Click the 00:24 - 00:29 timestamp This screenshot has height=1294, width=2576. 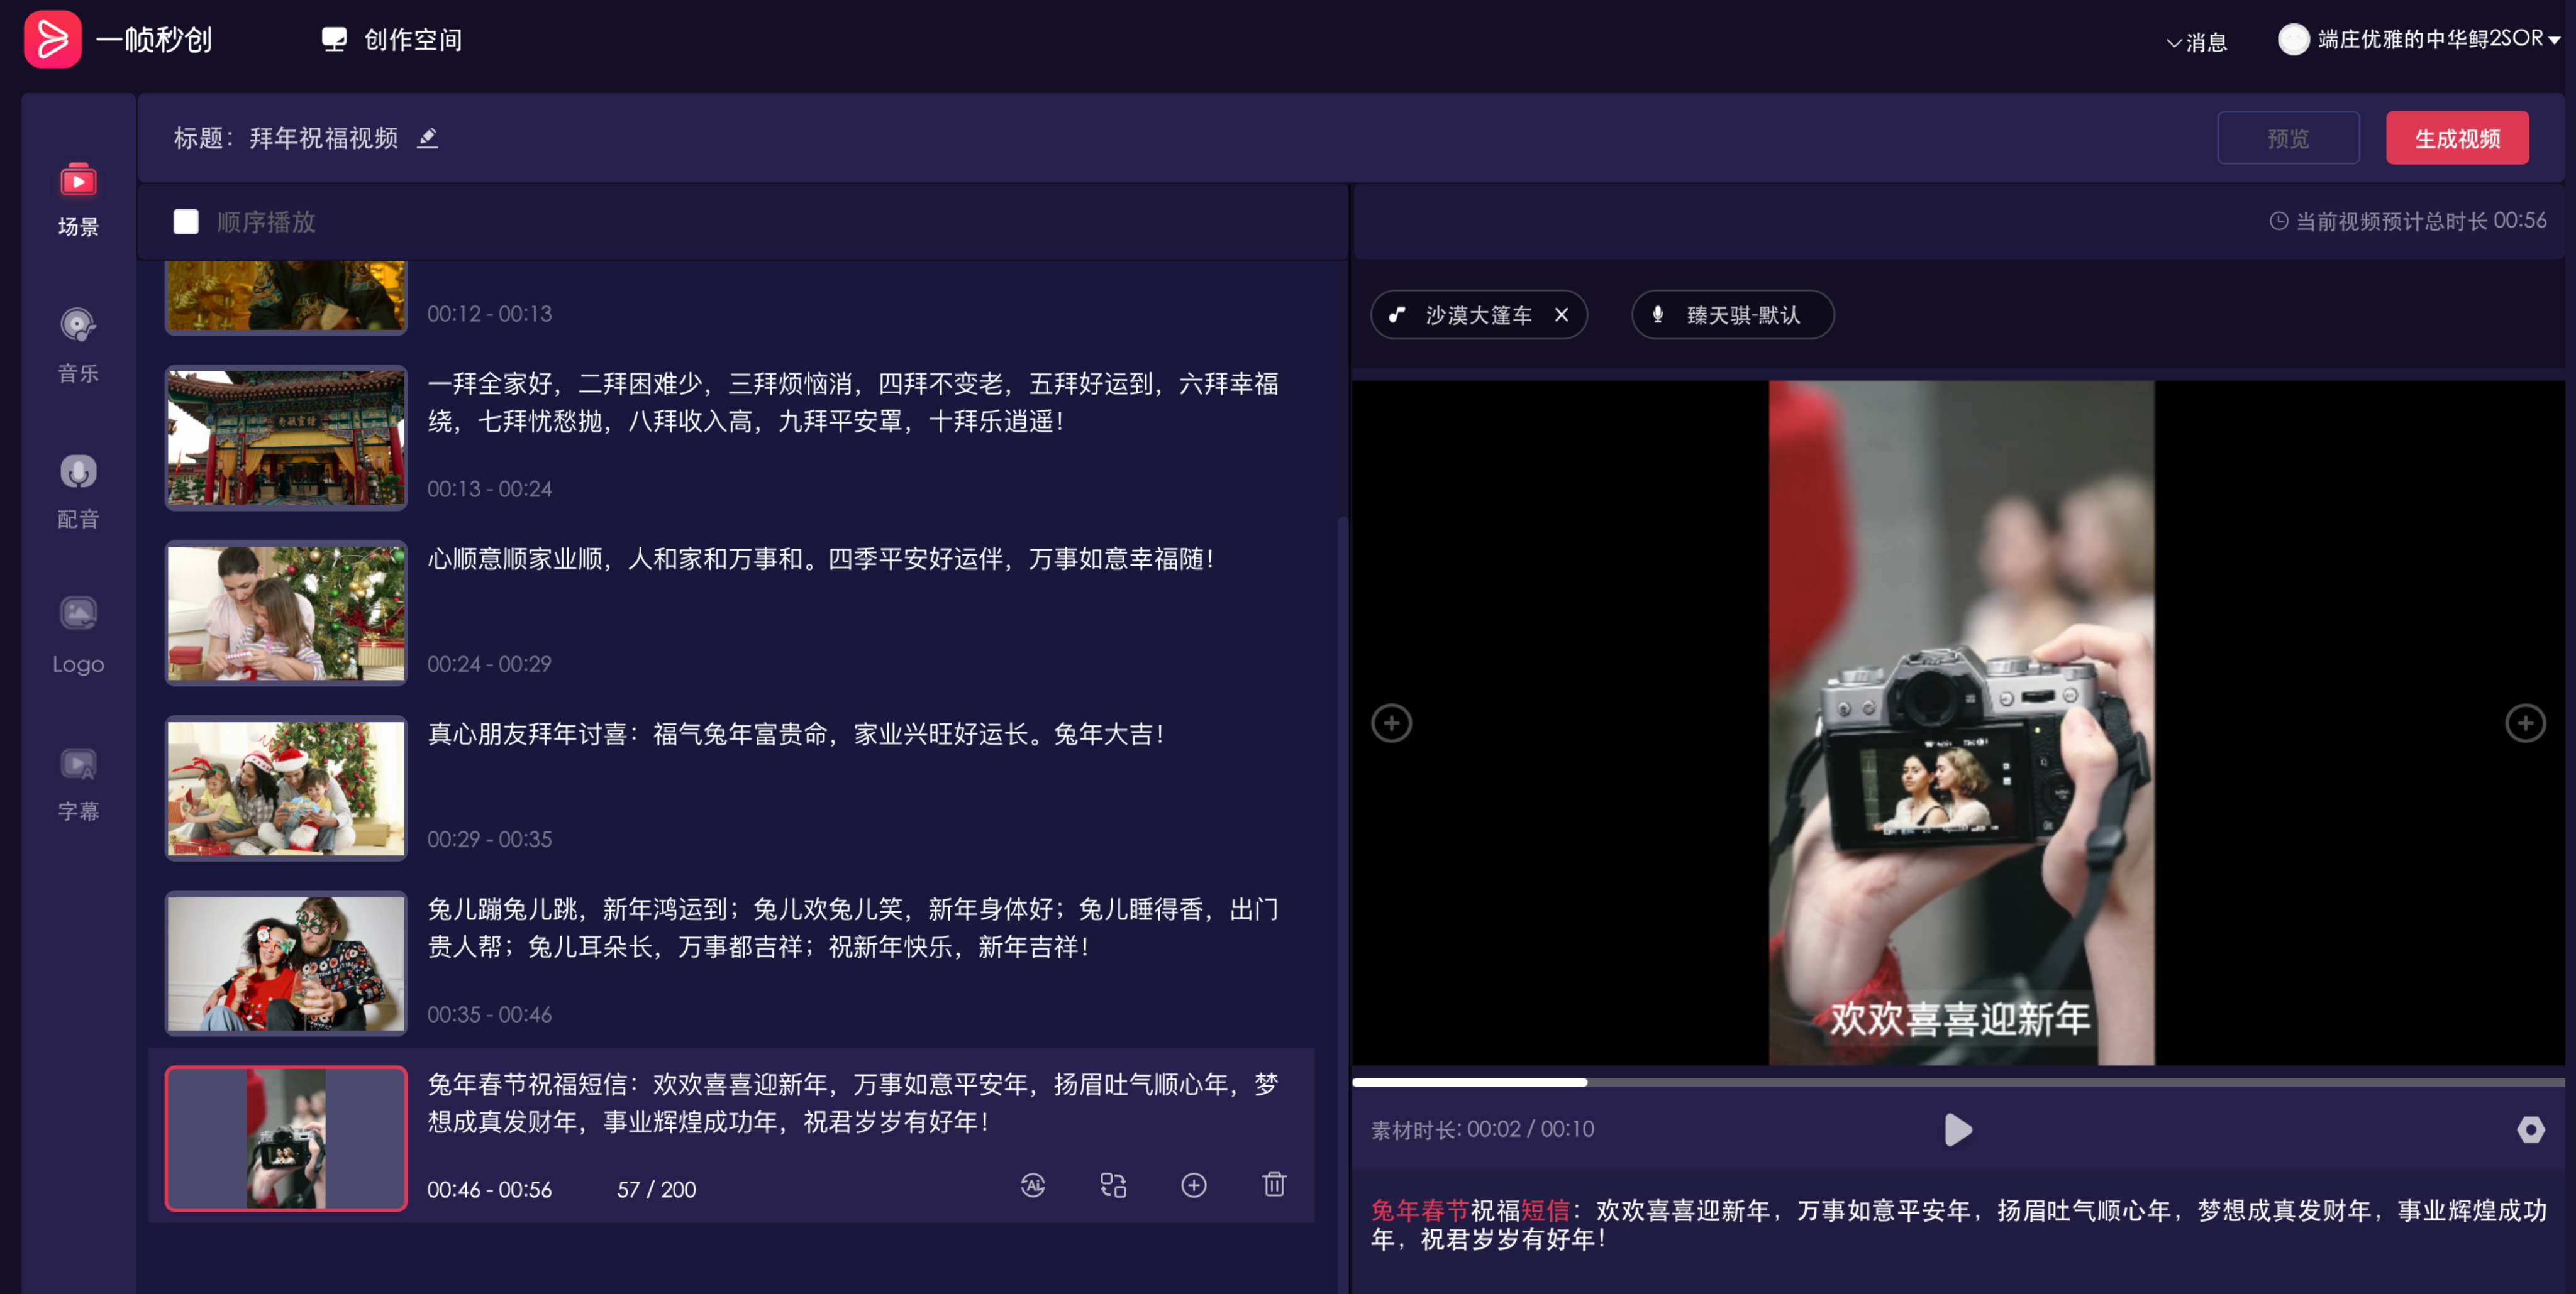(489, 664)
